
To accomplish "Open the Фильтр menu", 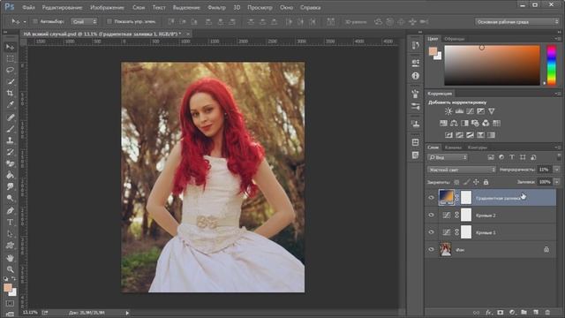I will pyautogui.click(x=216, y=7).
